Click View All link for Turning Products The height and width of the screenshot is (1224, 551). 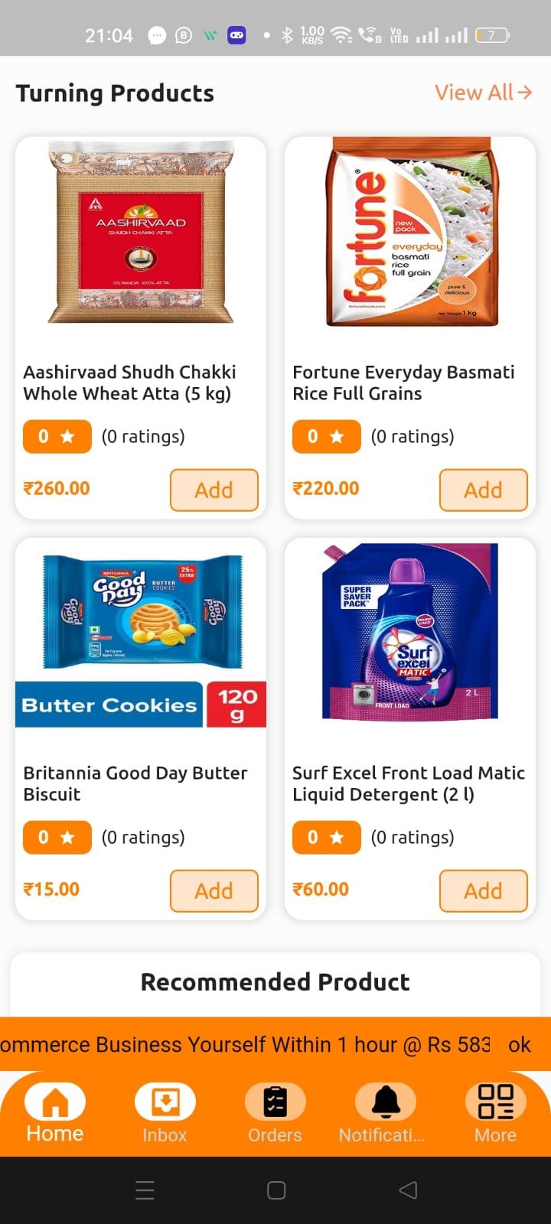pyautogui.click(x=483, y=93)
